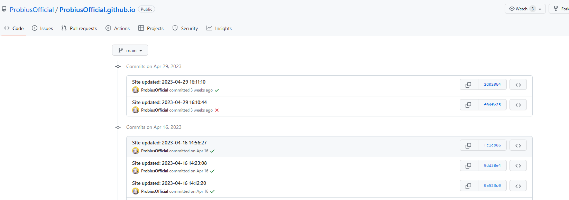
Task: Open the Security tab
Action: [x=185, y=28]
